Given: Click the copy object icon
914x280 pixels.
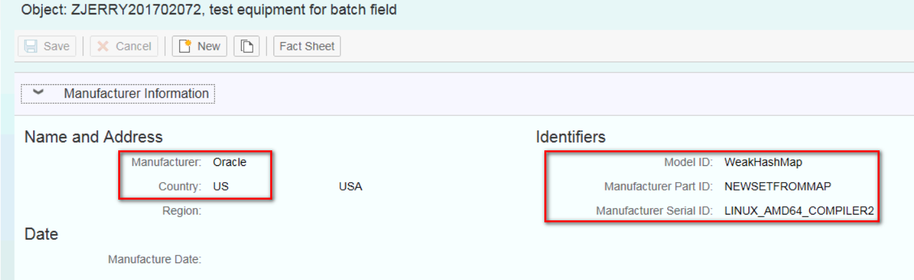Looking at the screenshot, I should [246, 46].
